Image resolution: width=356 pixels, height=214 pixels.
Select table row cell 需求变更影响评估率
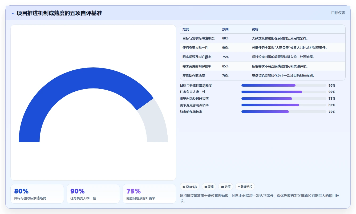[197, 66]
